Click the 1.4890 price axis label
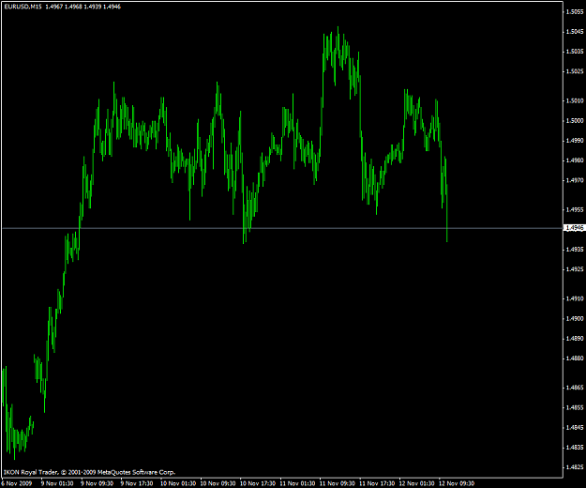586x488 pixels. (575, 339)
